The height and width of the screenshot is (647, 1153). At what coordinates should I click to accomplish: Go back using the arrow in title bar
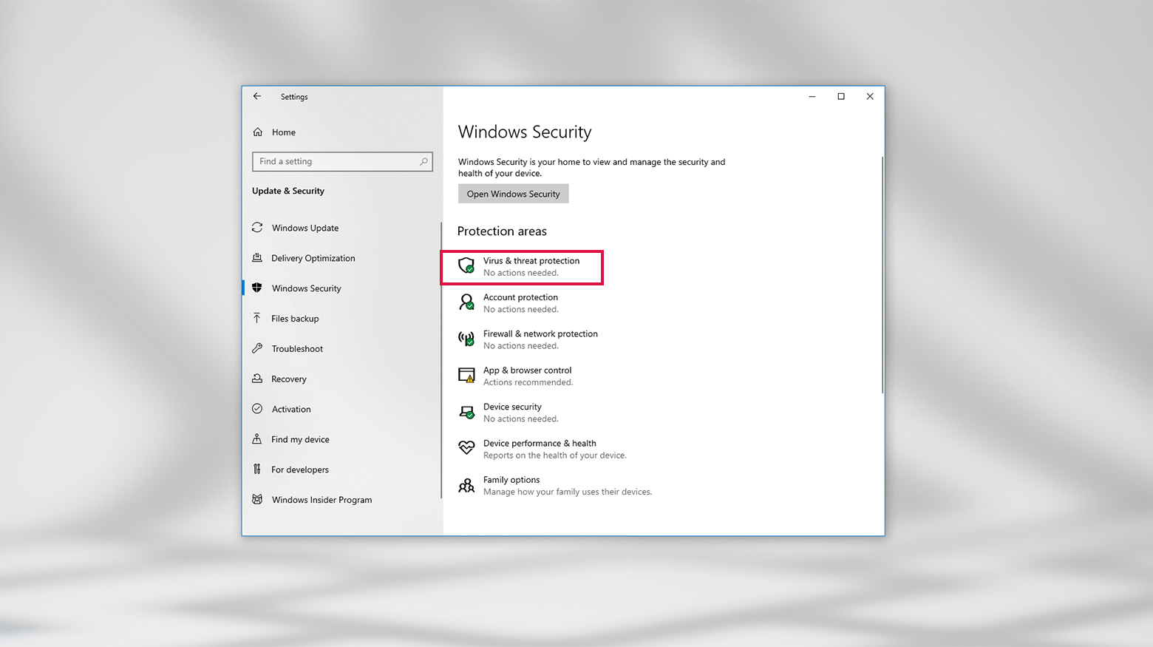257,96
